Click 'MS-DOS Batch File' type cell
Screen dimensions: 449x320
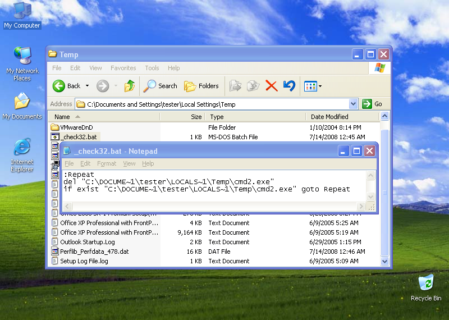pos(233,137)
